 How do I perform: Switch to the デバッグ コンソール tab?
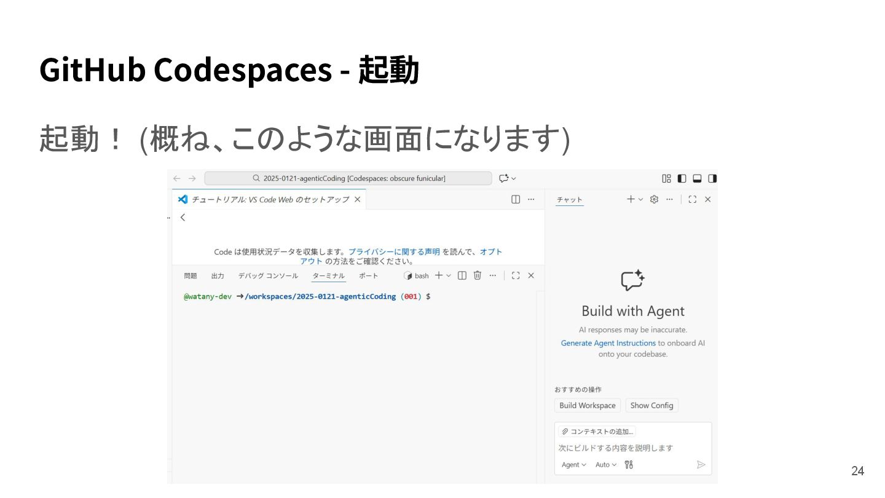[x=268, y=275]
